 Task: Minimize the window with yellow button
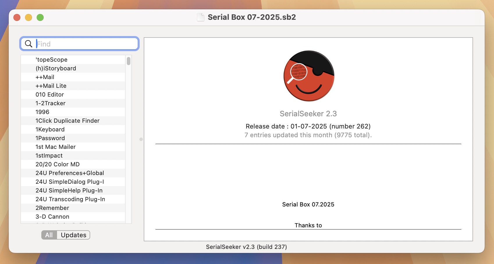[x=29, y=17]
